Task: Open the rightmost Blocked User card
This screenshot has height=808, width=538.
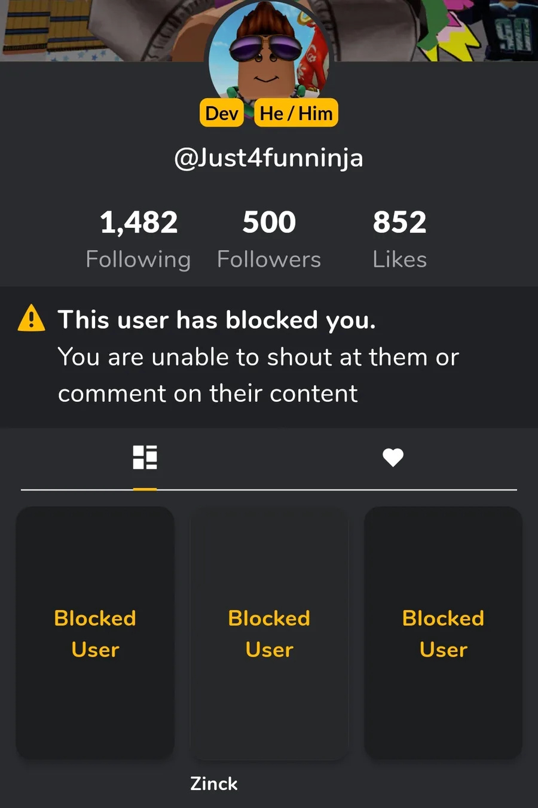Action: tap(443, 633)
